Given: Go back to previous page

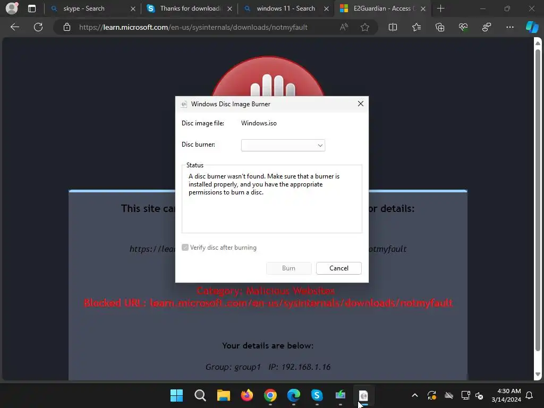Looking at the screenshot, I should point(15,27).
